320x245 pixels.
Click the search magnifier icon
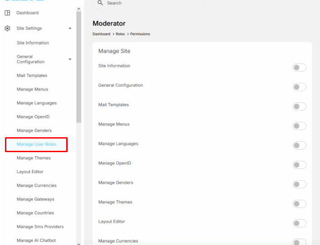click(101, 3)
